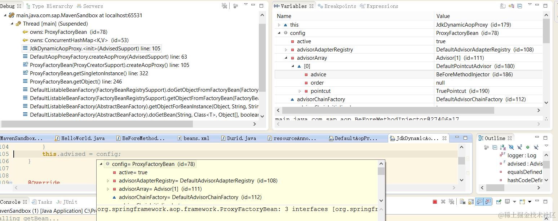Image resolution: width=558 pixels, height=221 pixels.
Task: Switch to Type Hierarchy tab
Action: pyautogui.click(x=49, y=6)
